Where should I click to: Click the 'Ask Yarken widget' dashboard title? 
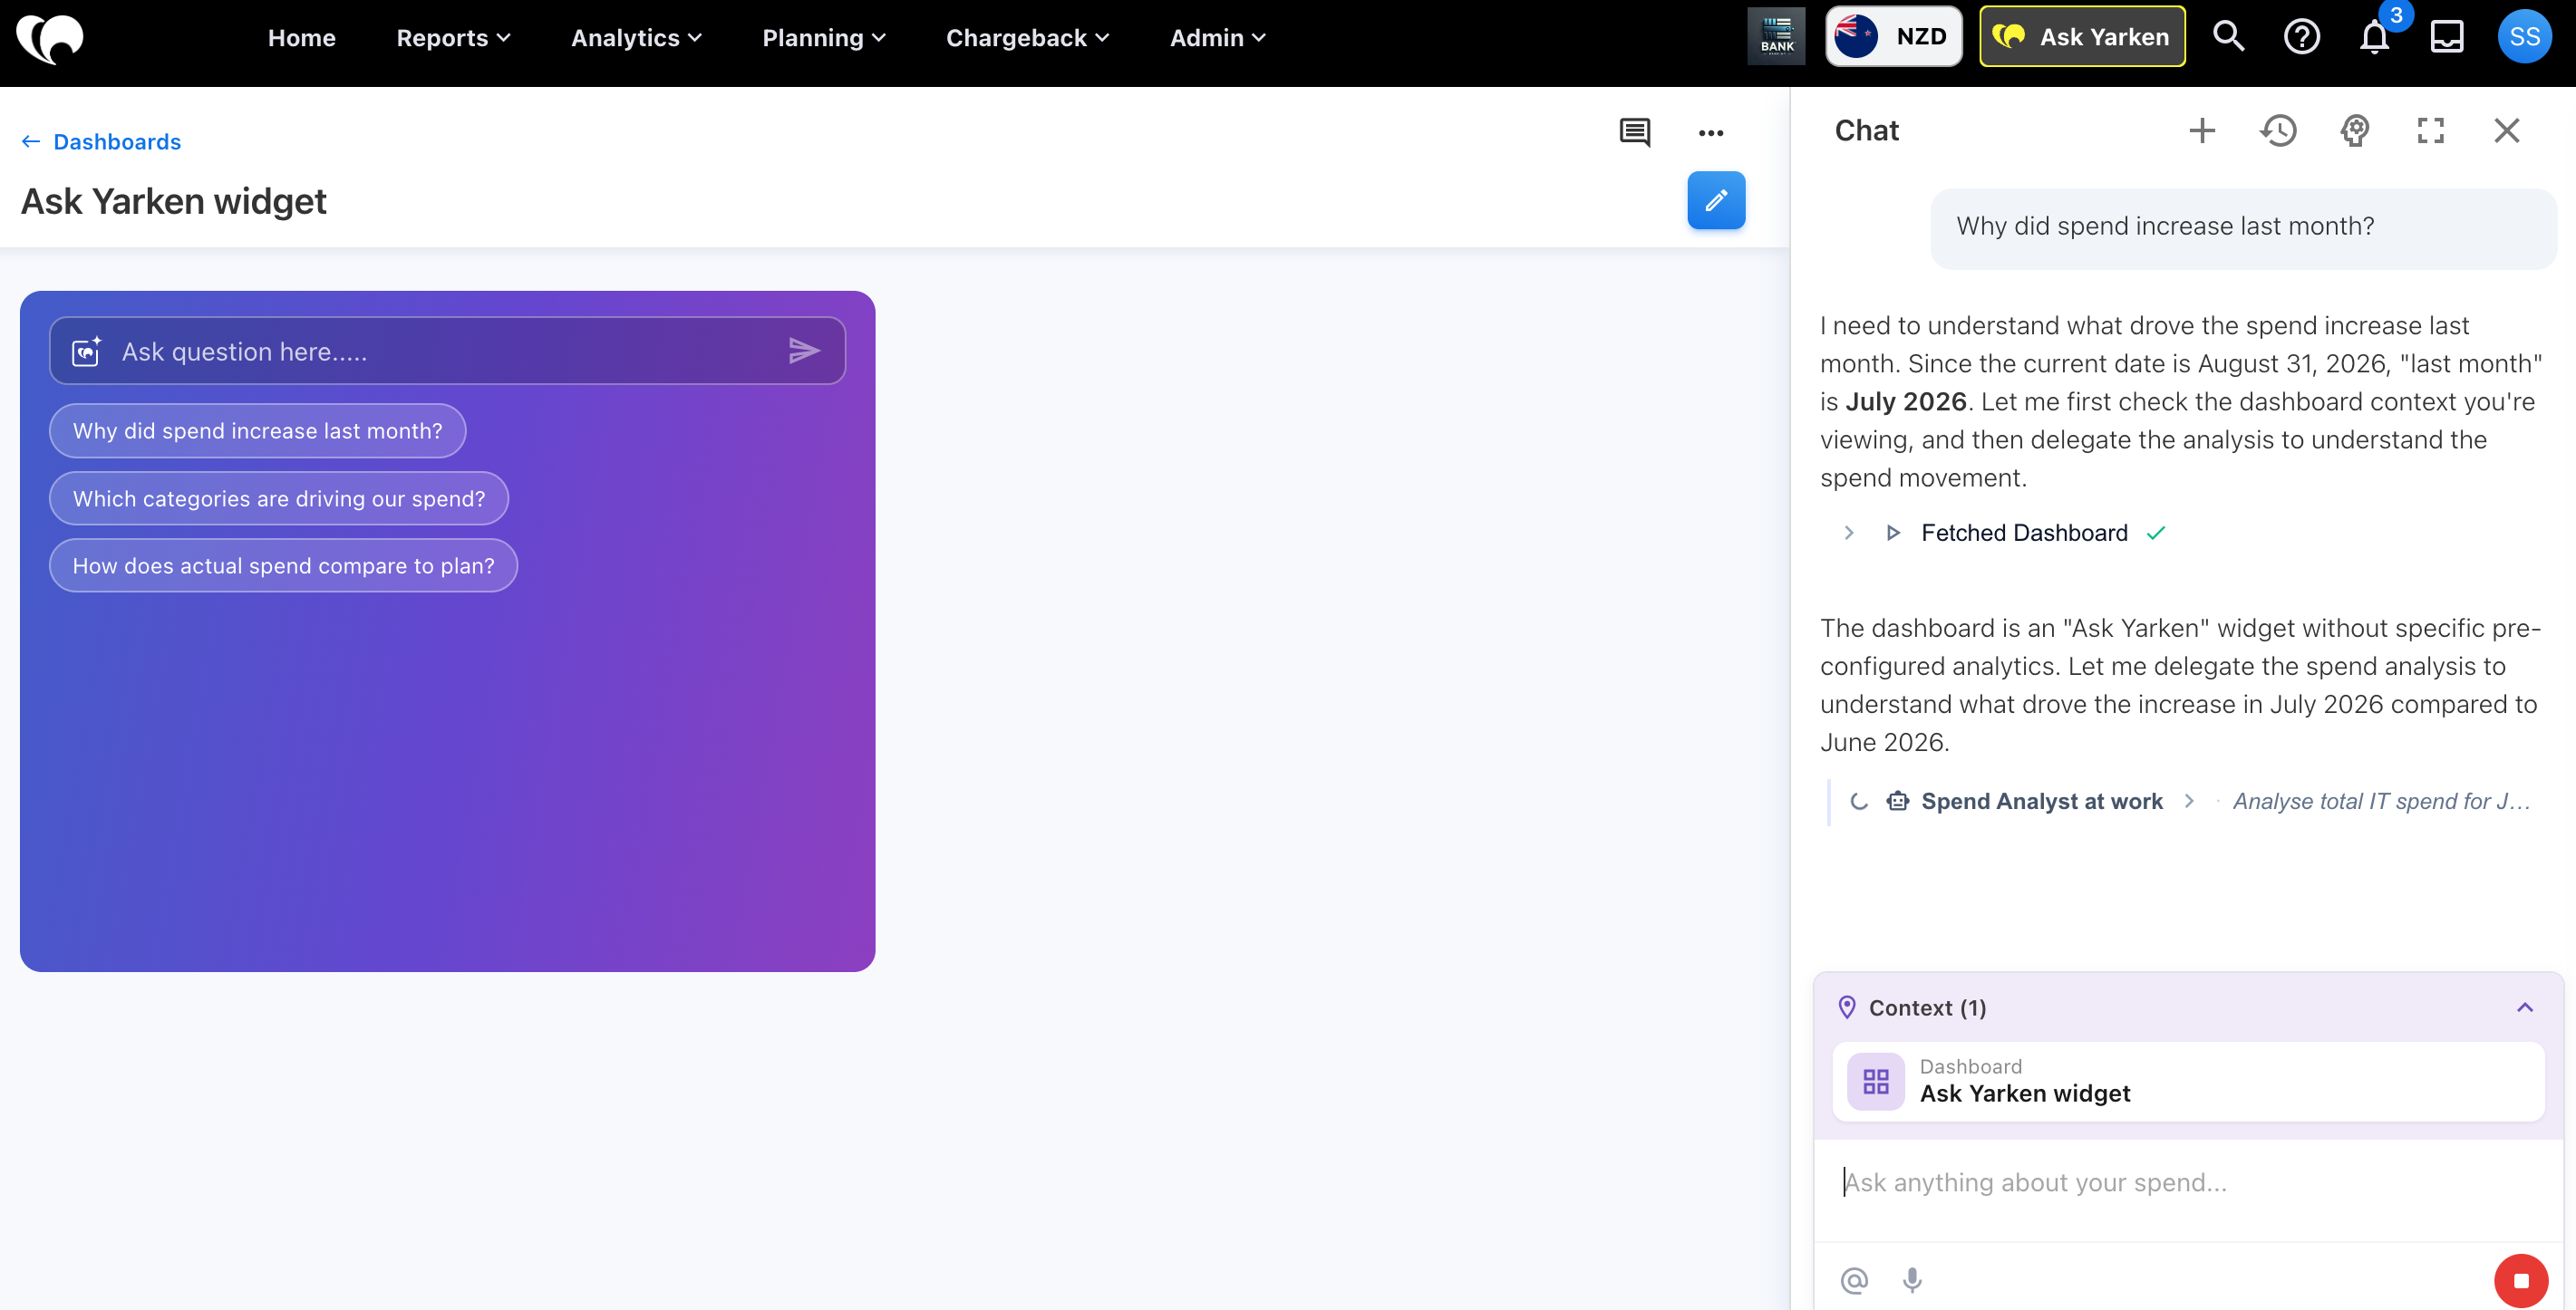pyautogui.click(x=174, y=202)
